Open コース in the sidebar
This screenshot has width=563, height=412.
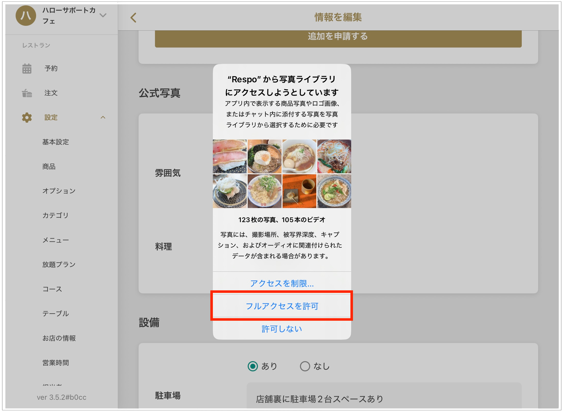[52, 289]
